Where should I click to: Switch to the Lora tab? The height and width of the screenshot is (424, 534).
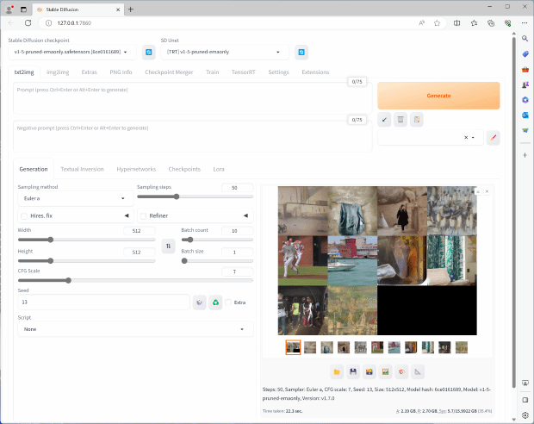(219, 170)
